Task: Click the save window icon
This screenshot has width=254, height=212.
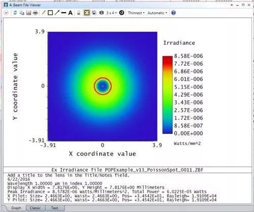Action: [28, 13]
